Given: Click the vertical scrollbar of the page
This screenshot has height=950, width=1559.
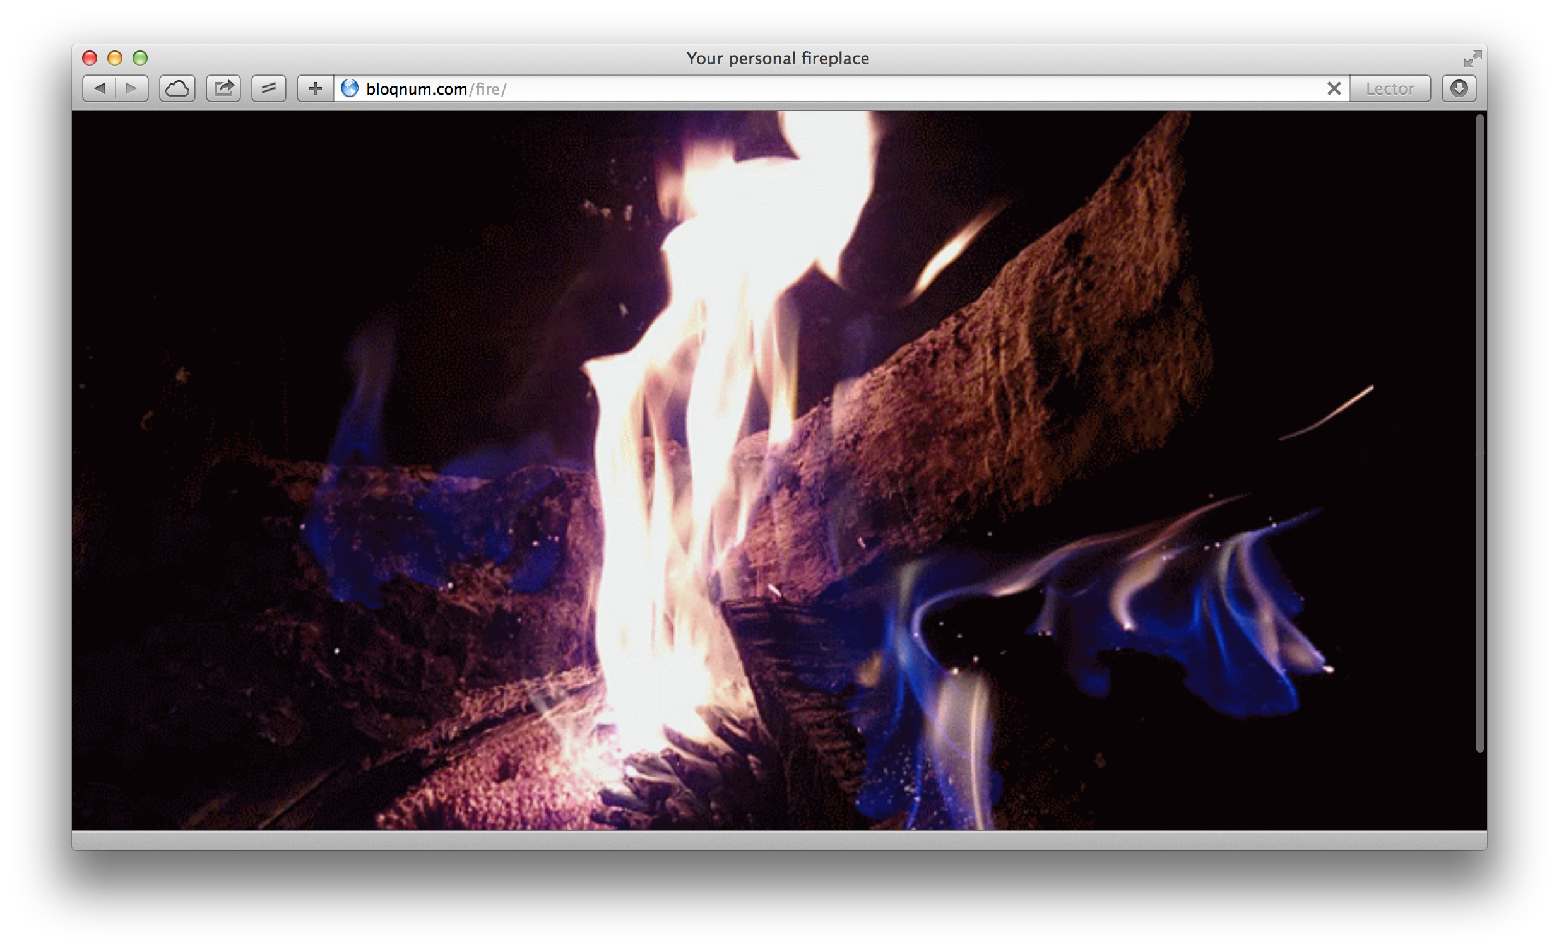Looking at the screenshot, I should pyautogui.click(x=1480, y=433).
